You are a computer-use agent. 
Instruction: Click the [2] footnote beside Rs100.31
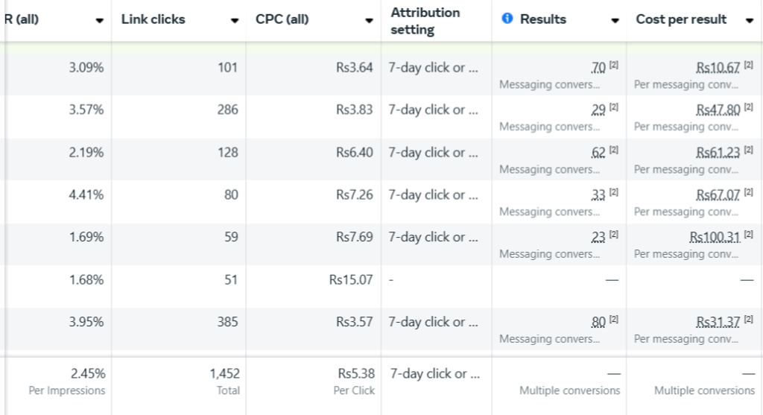pos(748,235)
